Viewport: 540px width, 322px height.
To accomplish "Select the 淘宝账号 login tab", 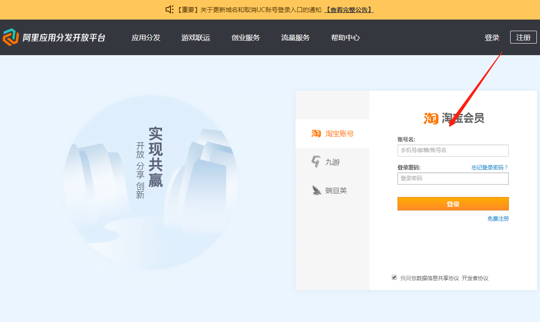I will (x=333, y=133).
